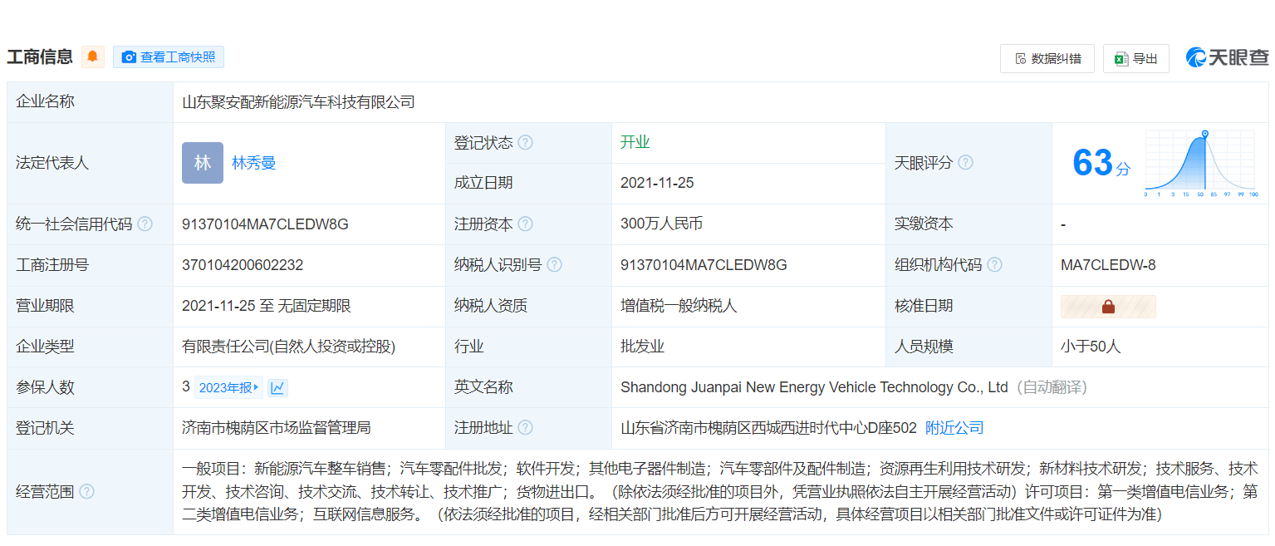Click the orange bell alert icon
The width and height of the screenshot is (1275, 546).
click(93, 57)
